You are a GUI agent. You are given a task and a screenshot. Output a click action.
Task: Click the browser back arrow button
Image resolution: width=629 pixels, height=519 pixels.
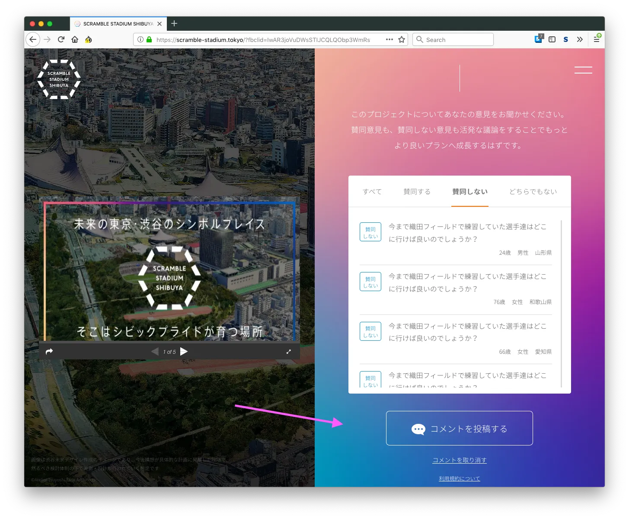(33, 39)
